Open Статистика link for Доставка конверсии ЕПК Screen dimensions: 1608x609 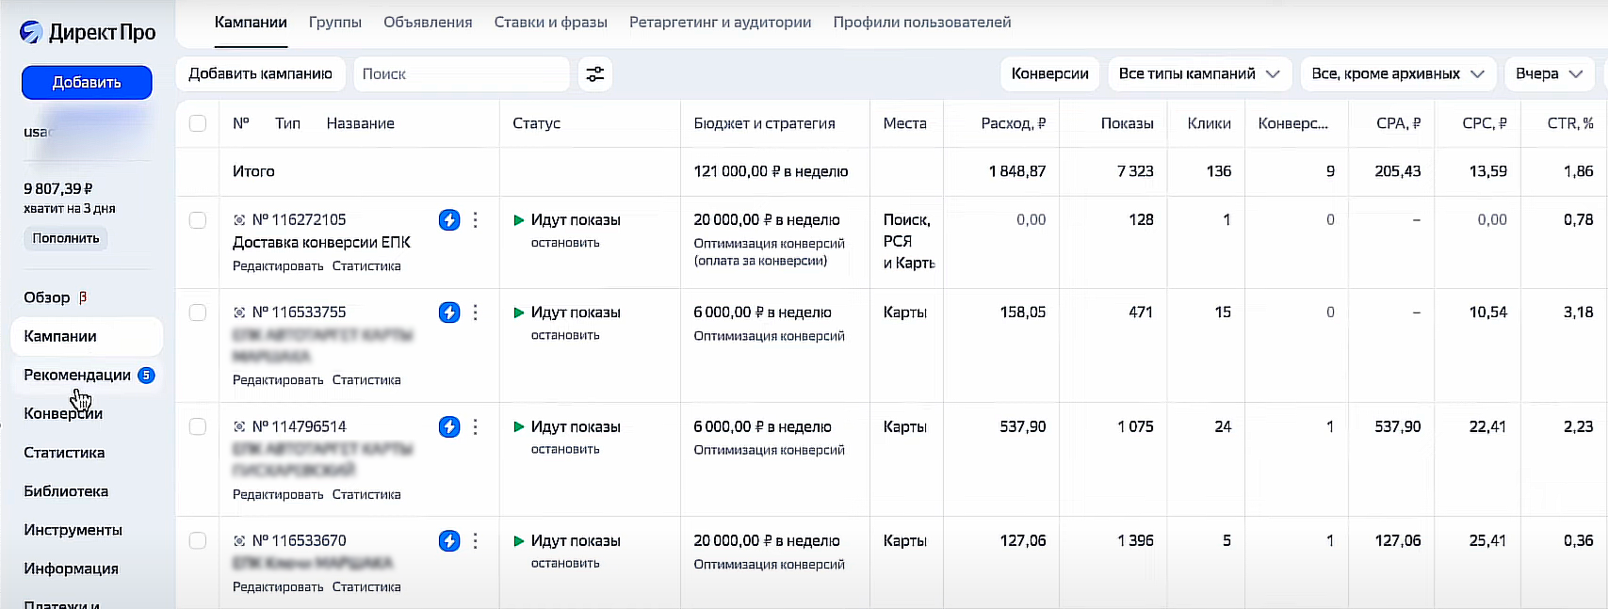click(x=366, y=266)
